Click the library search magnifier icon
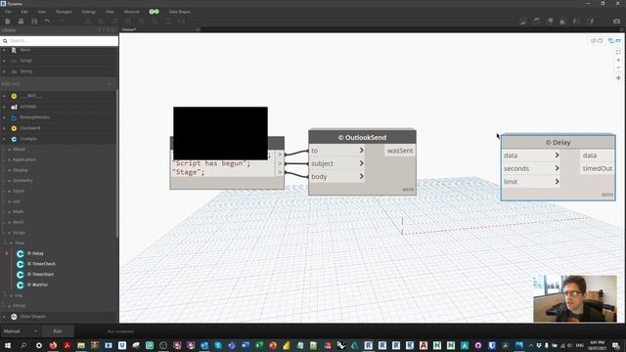The width and height of the screenshot is (626, 352). coord(5,41)
